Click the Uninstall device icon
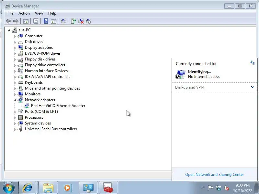The image size is (259, 194). click(81, 21)
